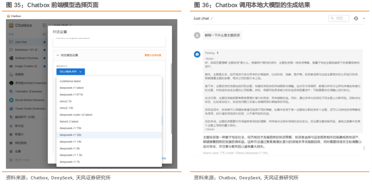
Task: Click the 对话设置 dialog title
Action: click(x=60, y=32)
